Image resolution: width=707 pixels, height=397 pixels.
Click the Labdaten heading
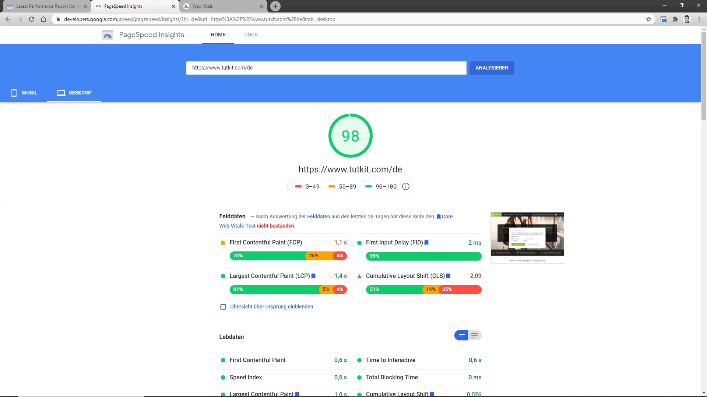click(231, 337)
